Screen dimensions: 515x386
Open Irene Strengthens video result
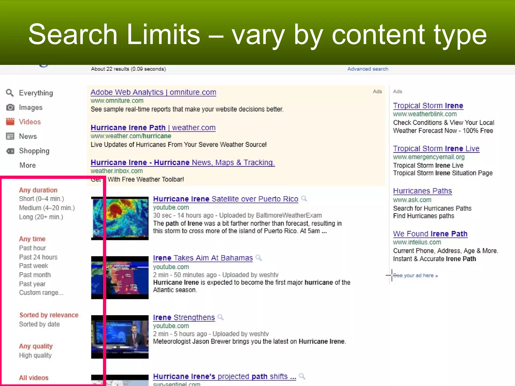pos(184,317)
